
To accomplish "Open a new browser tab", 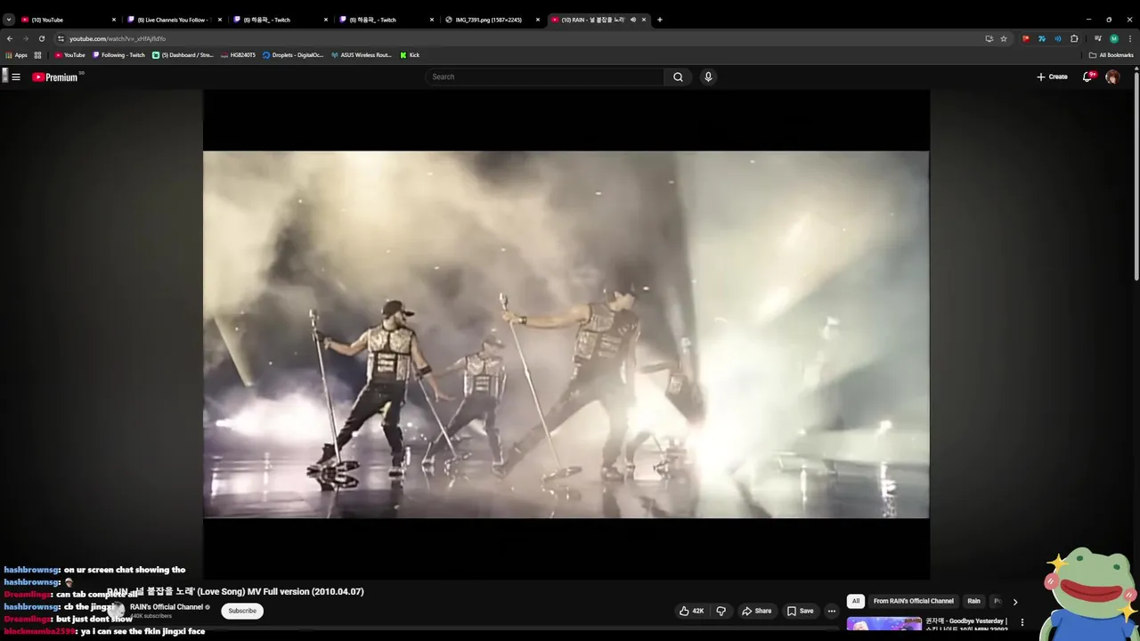I will point(659,20).
